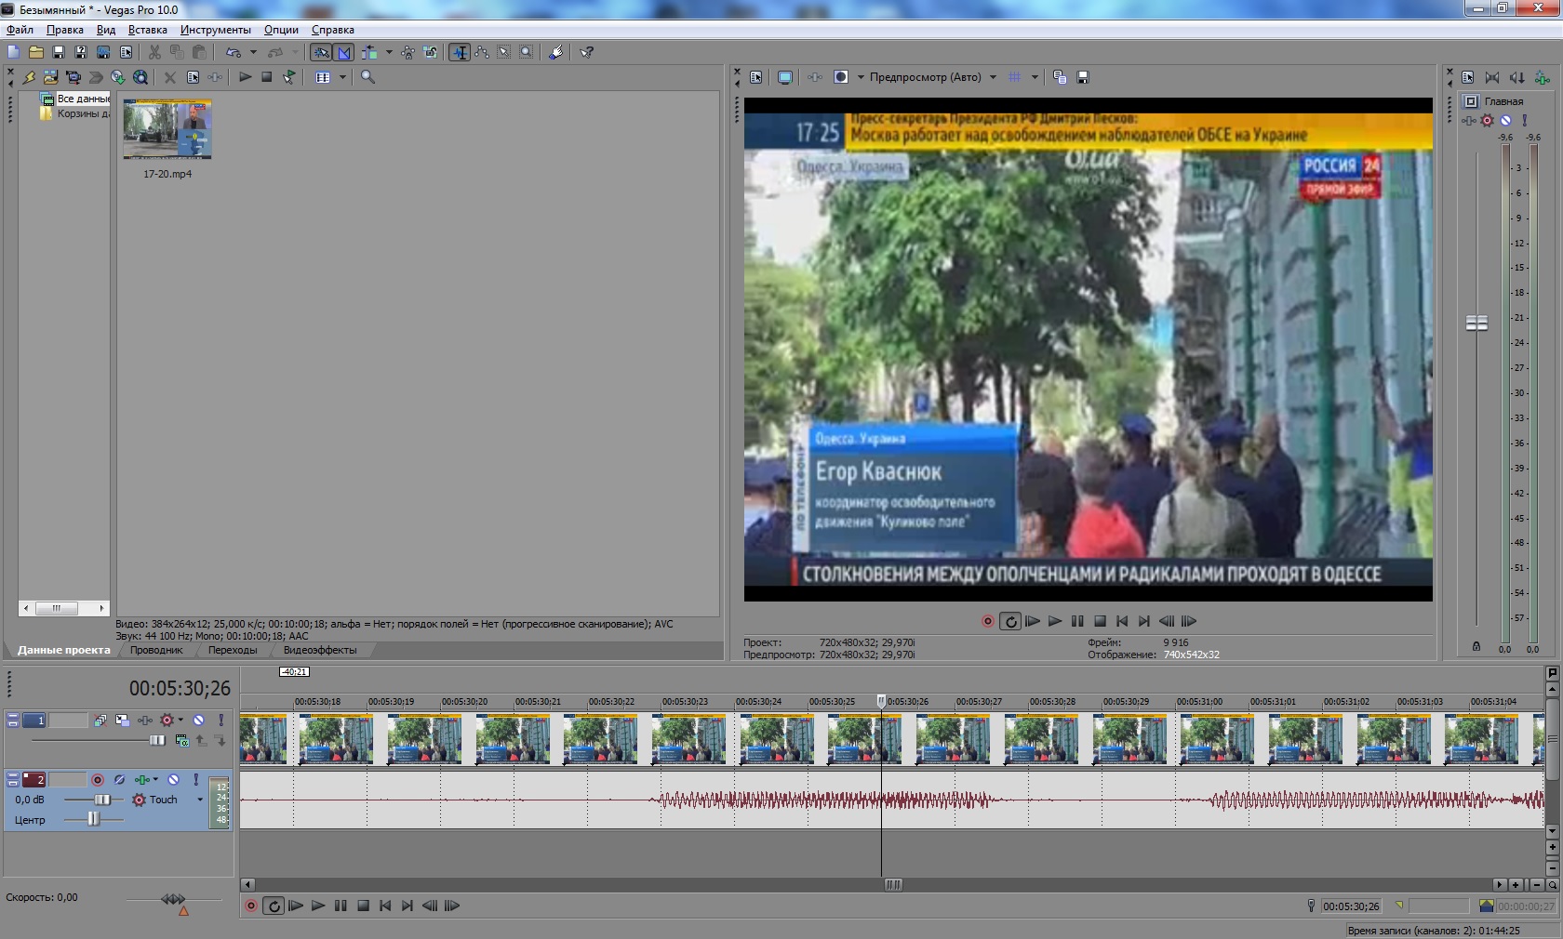Switch to the Видеоэффекты tab

tap(320, 650)
